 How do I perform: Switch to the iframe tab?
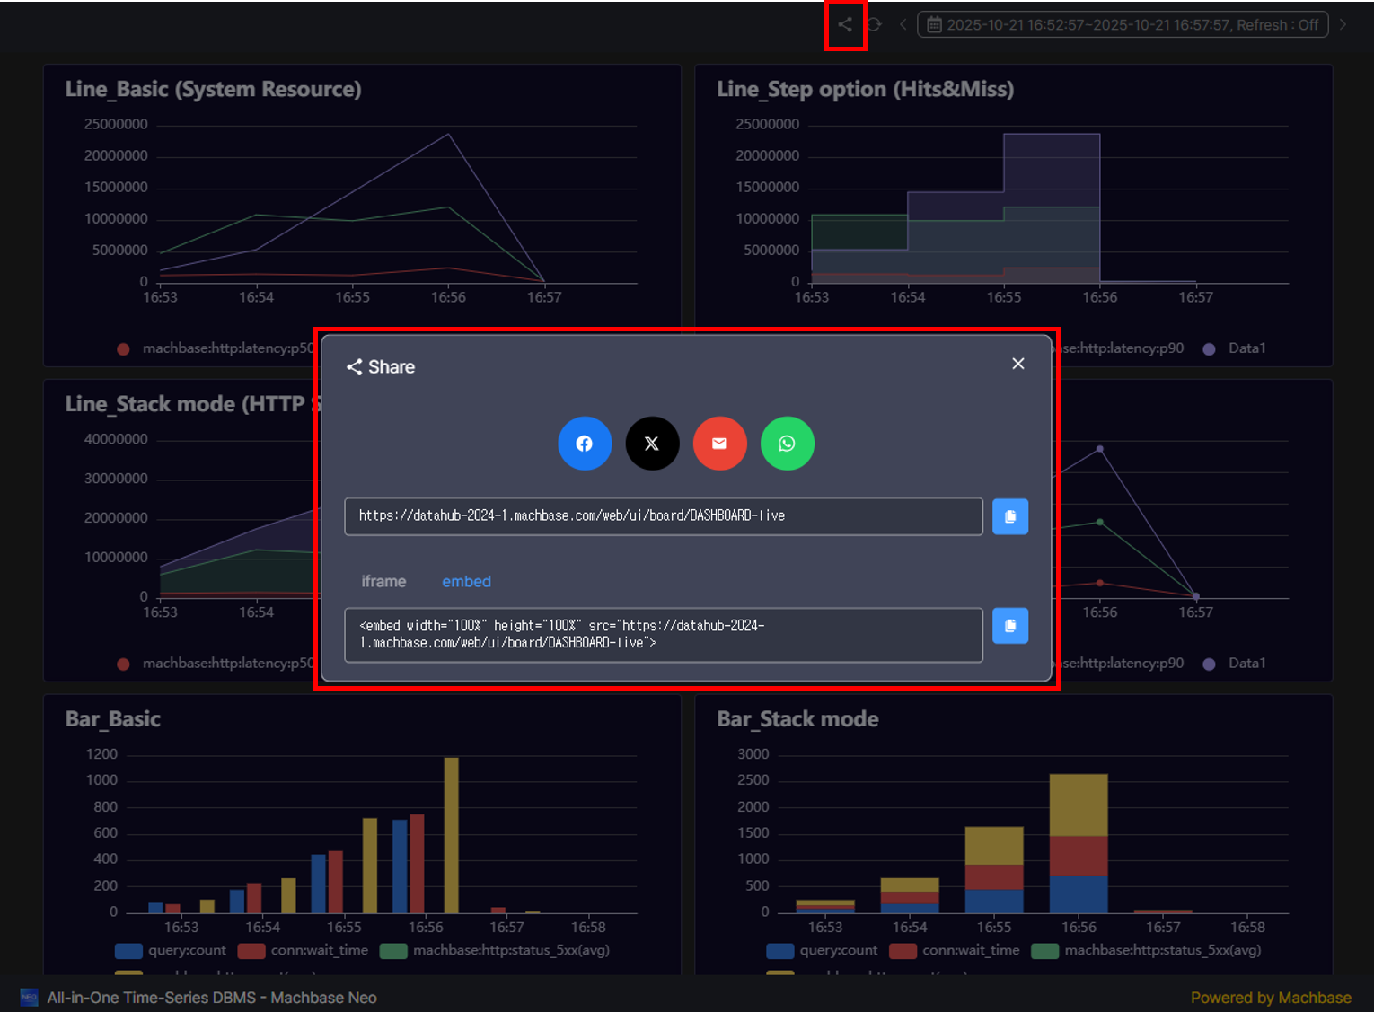pos(383,582)
